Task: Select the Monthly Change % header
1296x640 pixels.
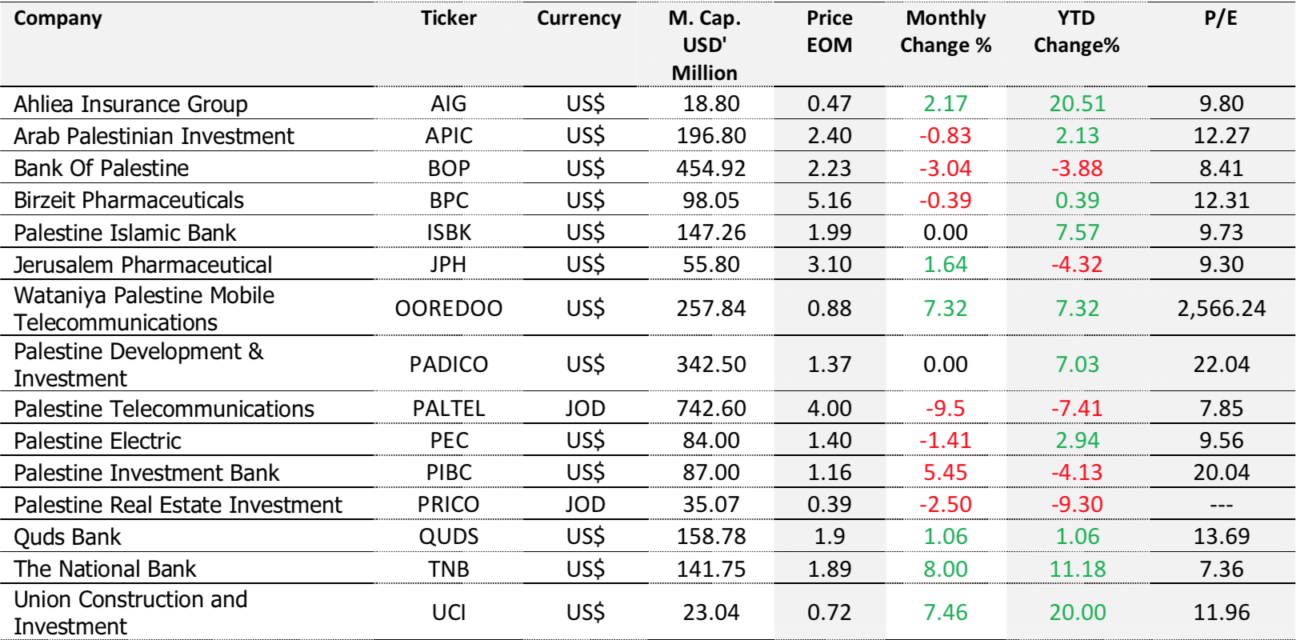Action: 946,32
